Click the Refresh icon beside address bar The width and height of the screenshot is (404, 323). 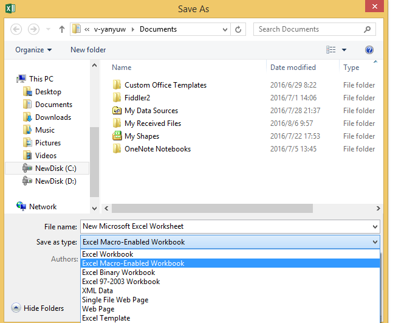coord(239,29)
